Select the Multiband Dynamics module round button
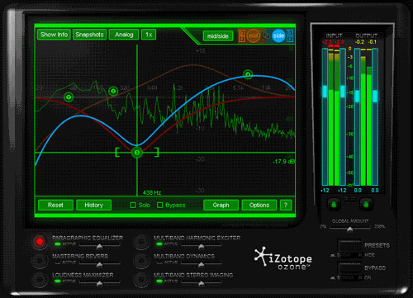This screenshot has height=298, width=413. click(141, 260)
